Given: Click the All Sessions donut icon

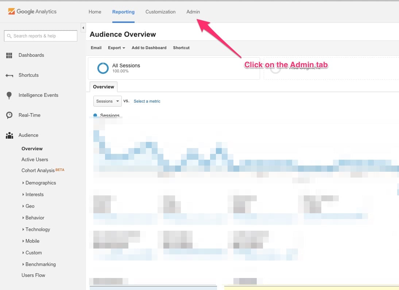Looking at the screenshot, I should coord(103,68).
